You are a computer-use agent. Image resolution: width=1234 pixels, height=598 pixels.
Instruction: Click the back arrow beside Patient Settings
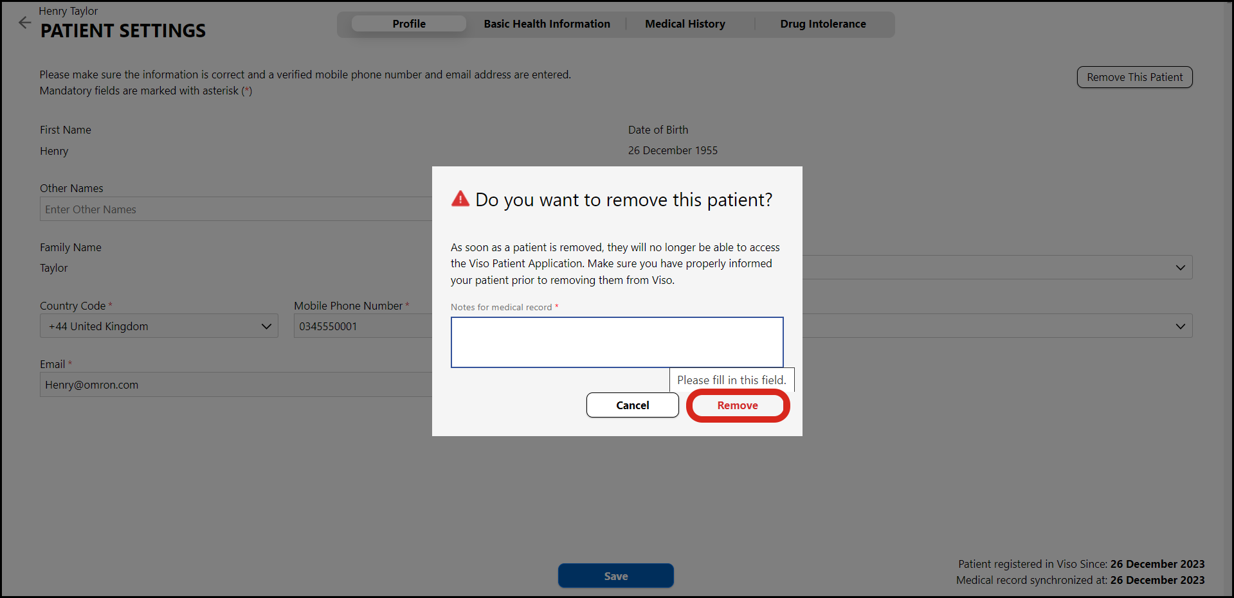[24, 23]
